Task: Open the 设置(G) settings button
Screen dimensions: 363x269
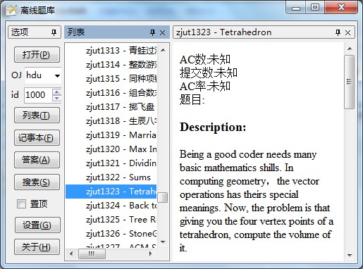Action: 37,225
